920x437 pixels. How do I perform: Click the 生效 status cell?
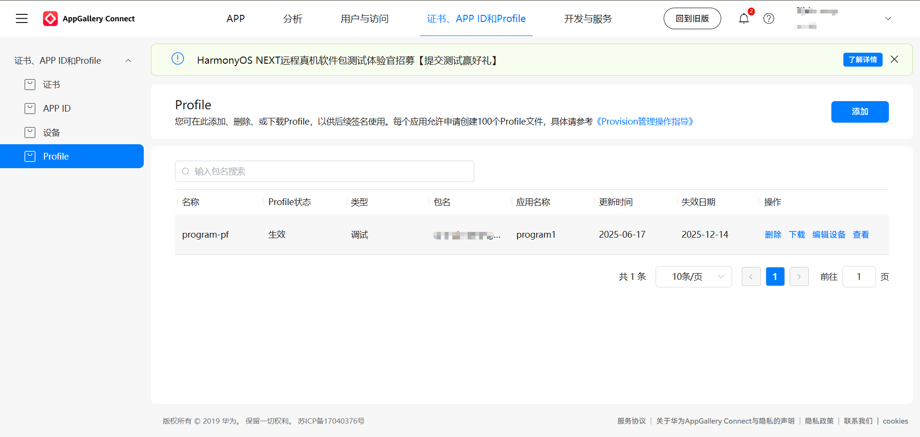[276, 234]
